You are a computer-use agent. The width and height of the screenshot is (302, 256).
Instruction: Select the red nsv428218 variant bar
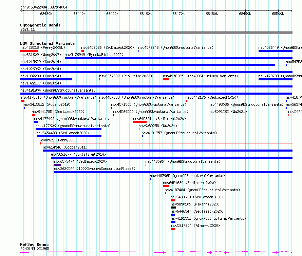pyautogui.click(x=29, y=51)
